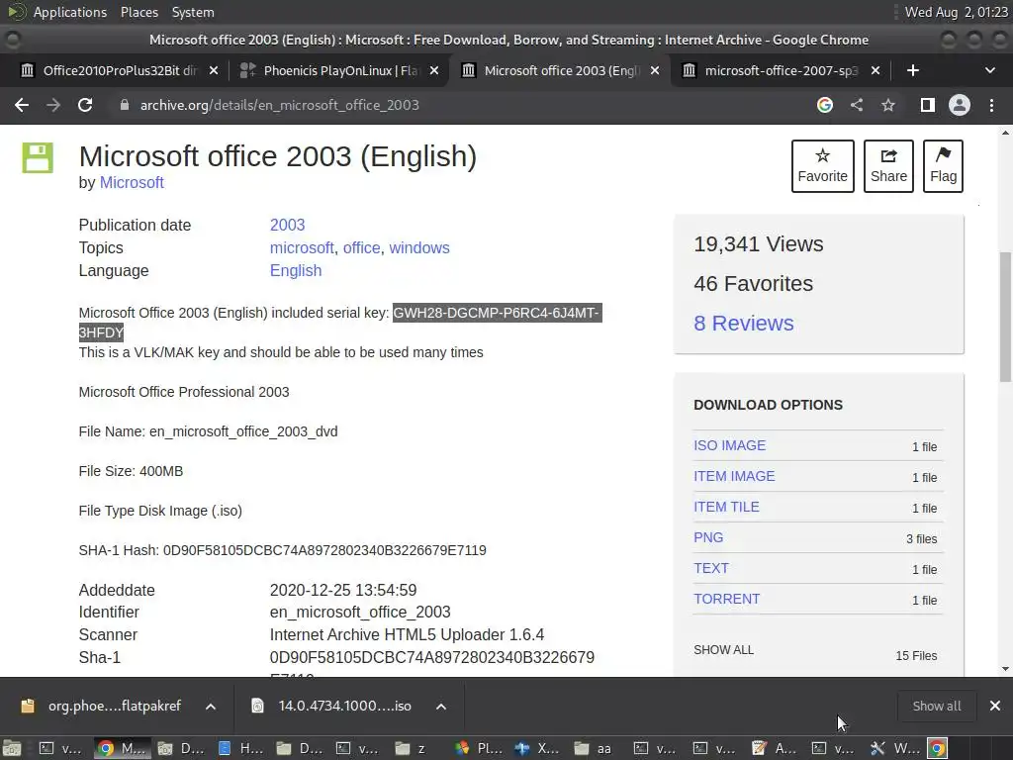This screenshot has height=760, width=1013.
Task: Open the tab search dropdown
Action: [x=989, y=70]
